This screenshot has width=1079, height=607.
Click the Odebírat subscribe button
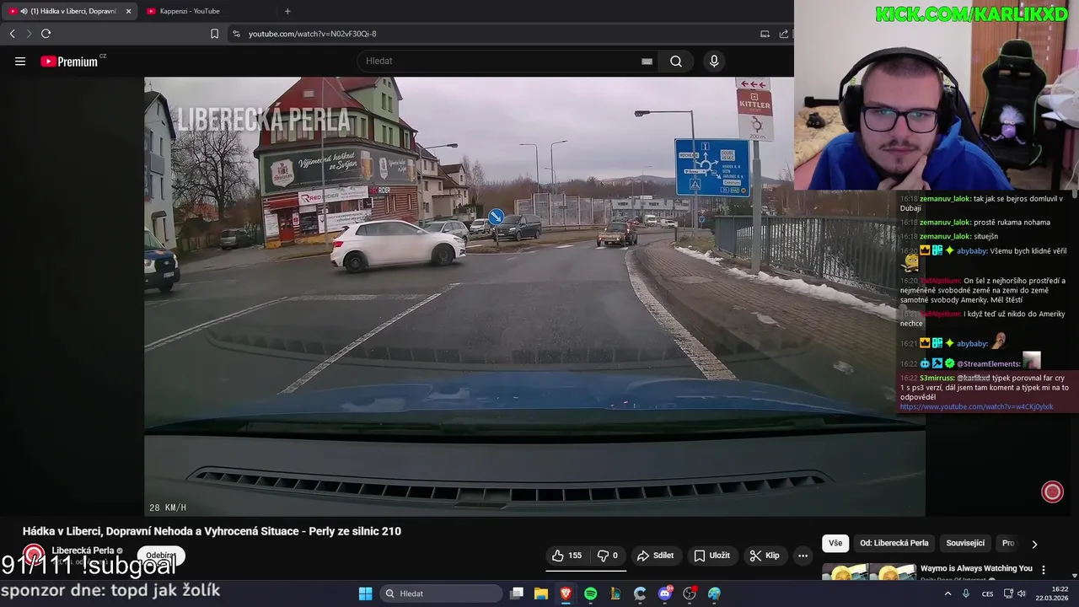[x=161, y=556]
